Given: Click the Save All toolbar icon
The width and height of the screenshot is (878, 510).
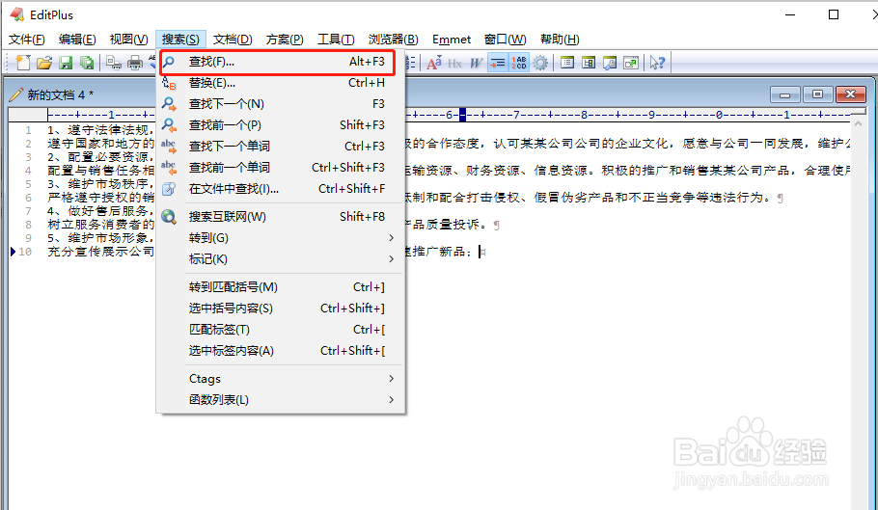Looking at the screenshot, I should 86,63.
